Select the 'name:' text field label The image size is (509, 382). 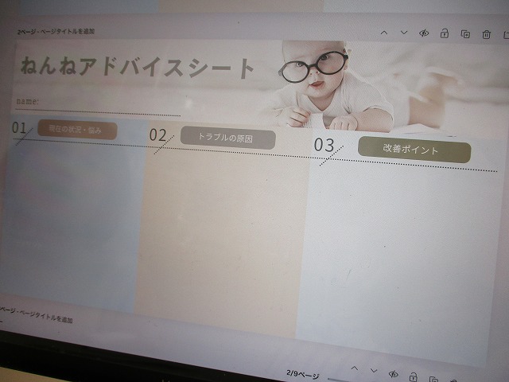click(x=27, y=101)
